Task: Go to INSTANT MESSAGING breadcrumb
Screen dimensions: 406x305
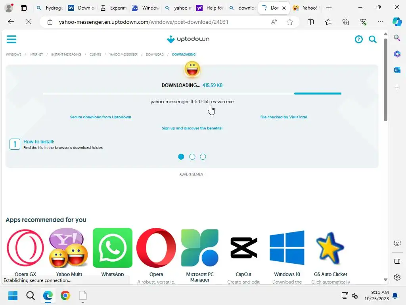Action: point(66,54)
